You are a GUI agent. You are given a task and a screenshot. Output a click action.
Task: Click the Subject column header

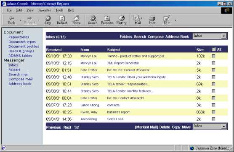[113, 50]
